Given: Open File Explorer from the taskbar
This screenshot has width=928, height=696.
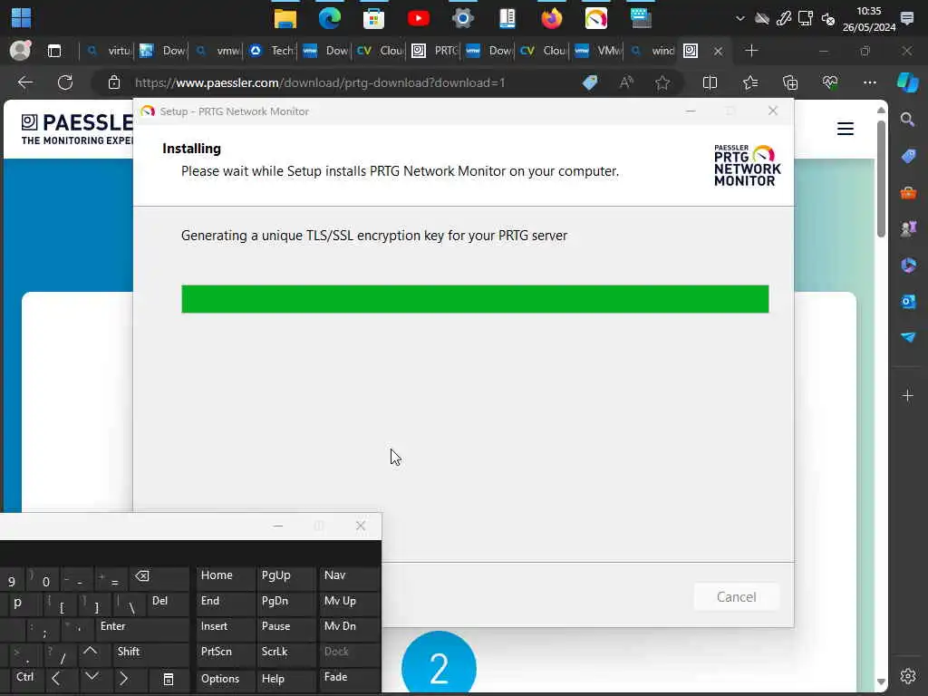Looking at the screenshot, I should click(x=285, y=18).
